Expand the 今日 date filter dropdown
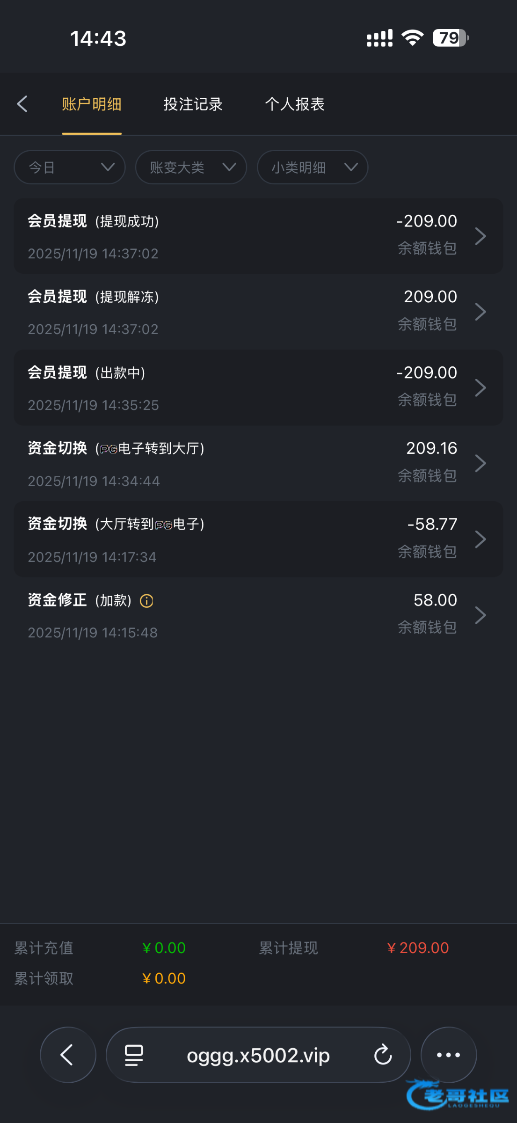 [x=70, y=167]
